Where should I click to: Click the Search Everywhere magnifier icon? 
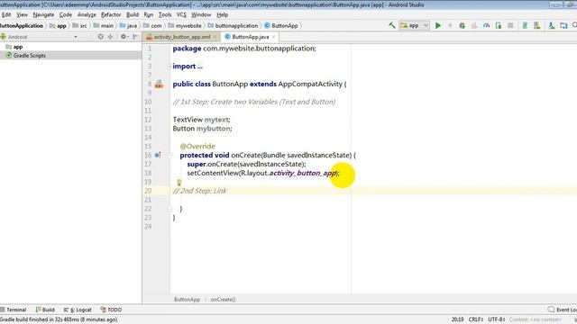tap(574, 25)
